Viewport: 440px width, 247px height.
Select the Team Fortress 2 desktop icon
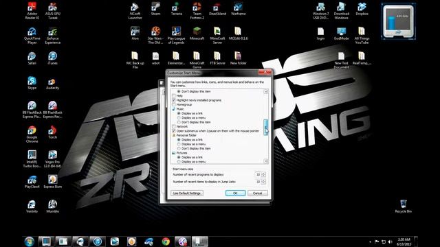pos(197,11)
